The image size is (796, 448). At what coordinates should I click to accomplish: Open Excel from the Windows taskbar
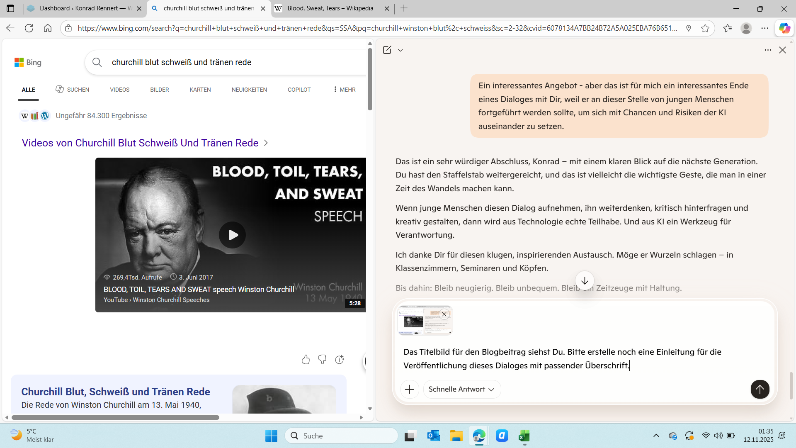[x=524, y=436]
